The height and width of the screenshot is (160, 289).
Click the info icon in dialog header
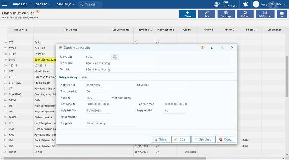coord(212,48)
